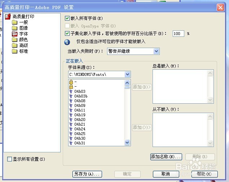Click TrueType icon beside 04b03b
Screen dimensions: 229x182
71,96
